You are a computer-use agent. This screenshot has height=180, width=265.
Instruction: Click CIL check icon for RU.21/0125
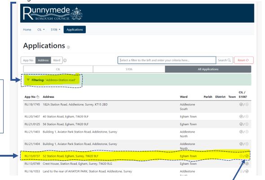tap(241, 124)
